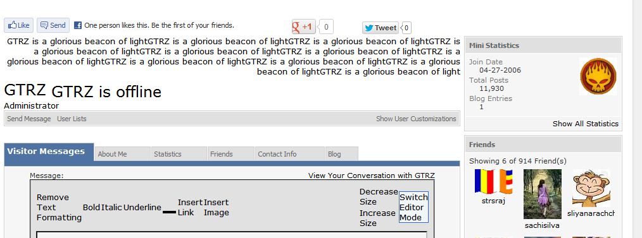Click Insert Image in the editor toolbar

(x=216, y=208)
